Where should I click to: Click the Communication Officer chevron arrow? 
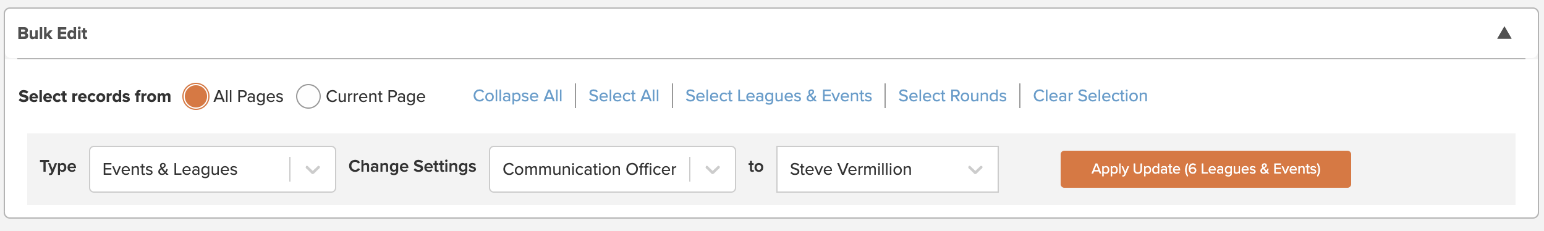713,169
